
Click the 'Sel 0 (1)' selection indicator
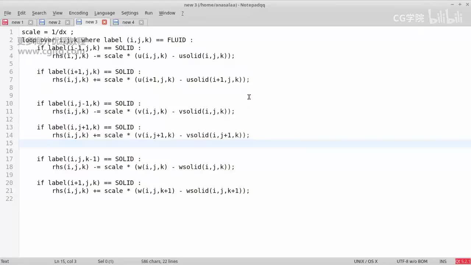106,261
